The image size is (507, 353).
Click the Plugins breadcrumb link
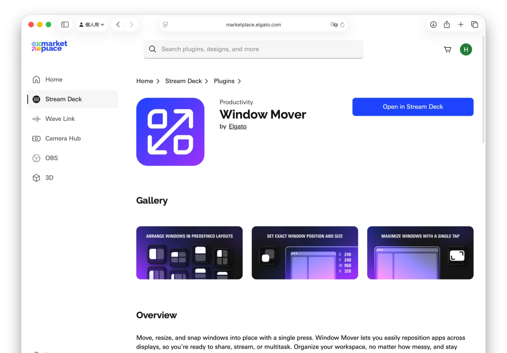coord(224,81)
